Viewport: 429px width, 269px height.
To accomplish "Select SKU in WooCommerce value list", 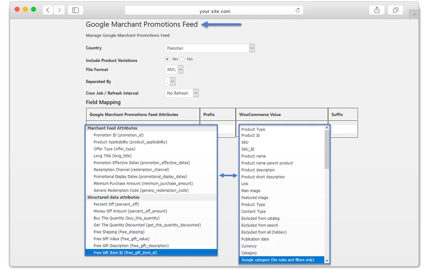I will 282,142.
